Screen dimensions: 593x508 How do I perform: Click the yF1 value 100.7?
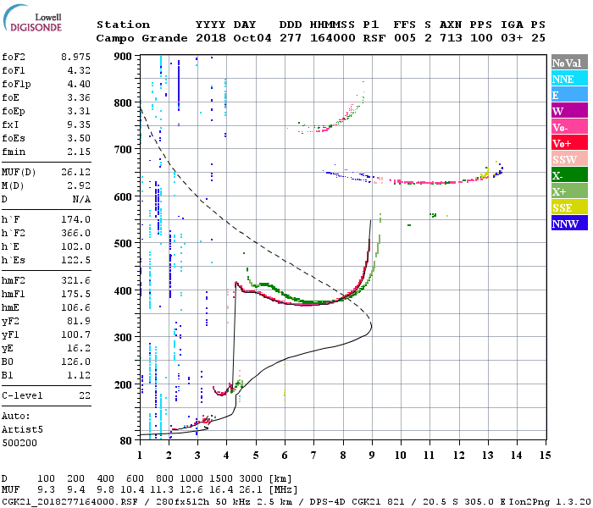click(75, 335)
